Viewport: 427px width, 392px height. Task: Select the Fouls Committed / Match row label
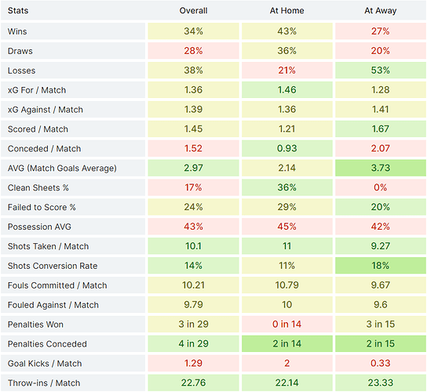click(x=57, y=285)
